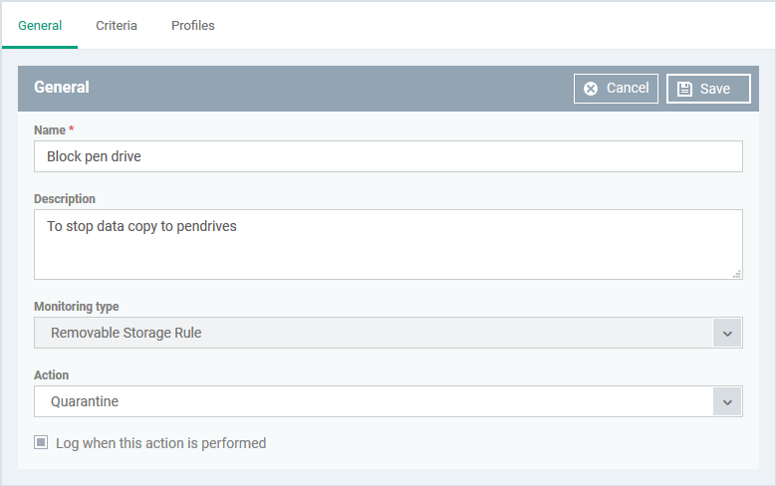This screenshot has height=486, width=776.
Task: Click the Cancel button
Action: point(616,89)
